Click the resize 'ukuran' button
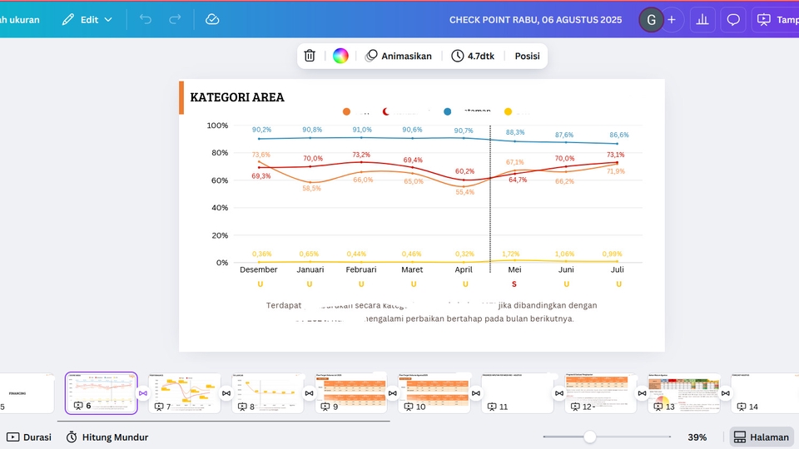 point(20,20)
